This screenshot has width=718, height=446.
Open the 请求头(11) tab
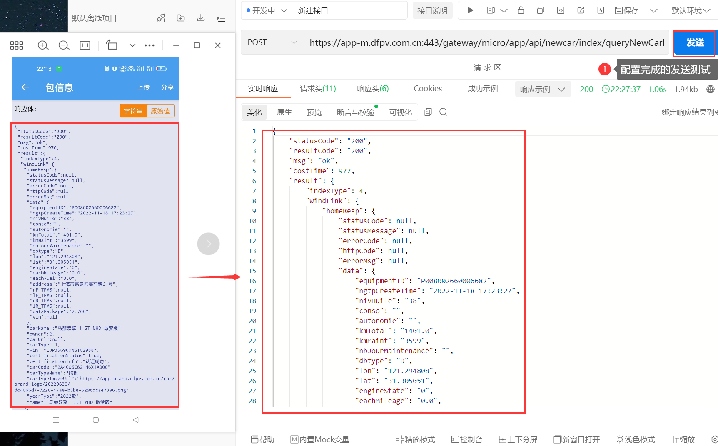318,88
